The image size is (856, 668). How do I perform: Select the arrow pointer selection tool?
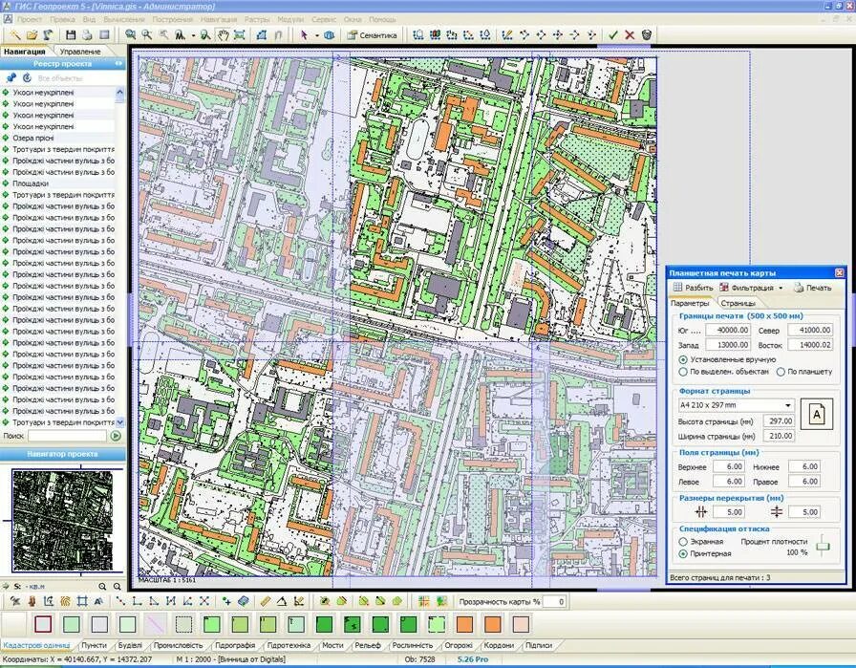point(304,35)
